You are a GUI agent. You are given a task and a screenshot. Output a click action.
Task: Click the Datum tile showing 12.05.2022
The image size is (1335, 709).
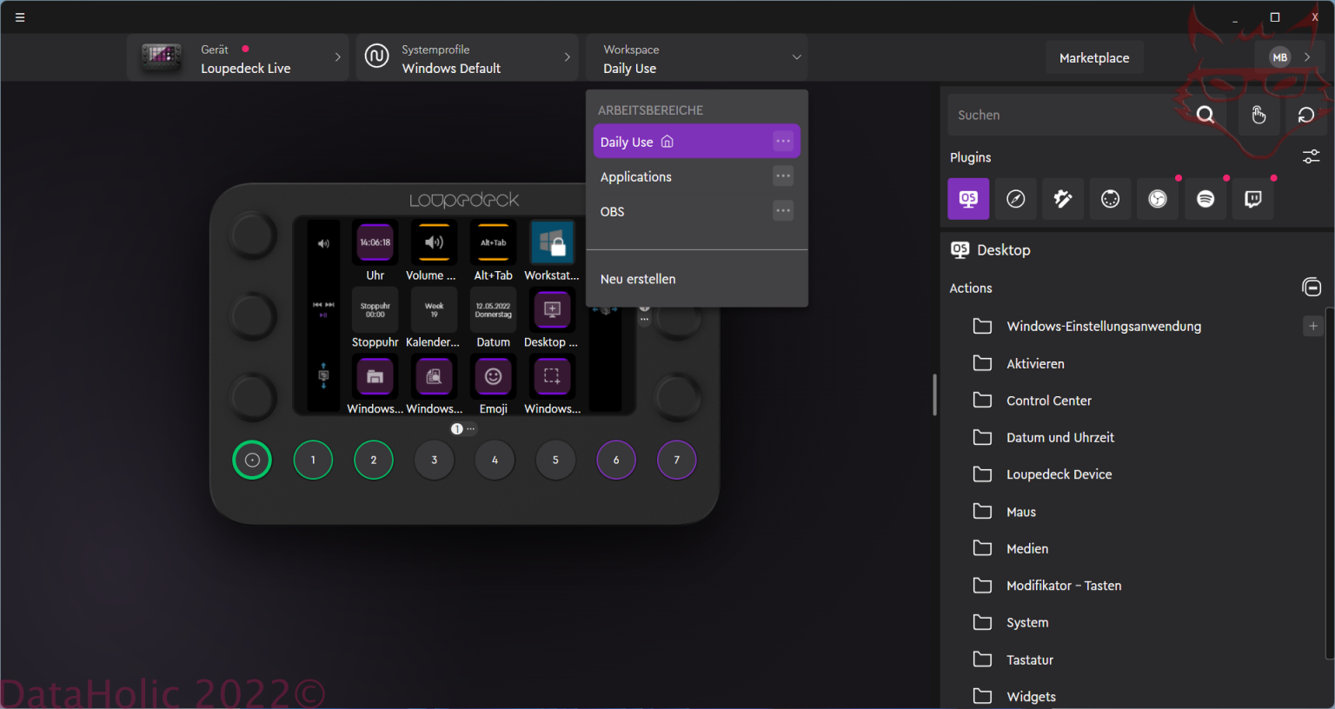[x=493, y=310]
